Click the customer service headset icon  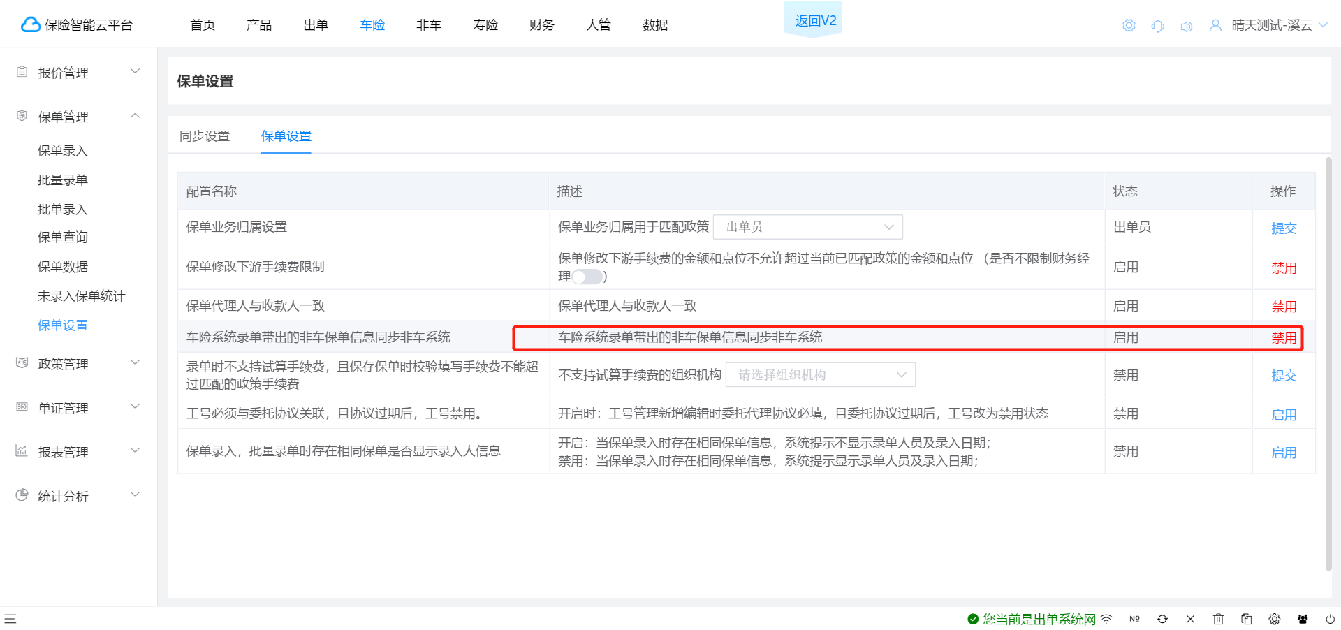point(1158,26)
